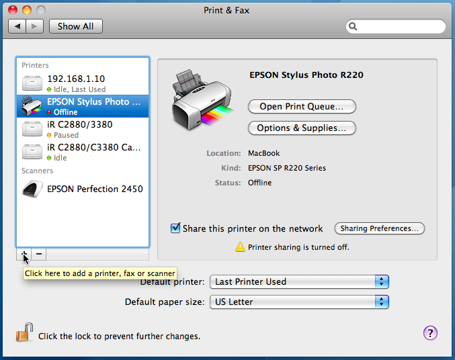Select the 192.168.1.10 printer icon
The width and height of the screenshot is (455, 360).
(x=32, y=83)
